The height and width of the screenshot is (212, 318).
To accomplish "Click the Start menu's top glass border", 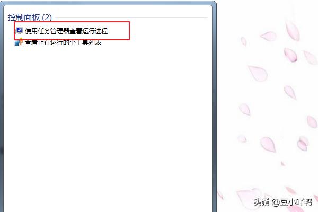I will click(109, 3).
